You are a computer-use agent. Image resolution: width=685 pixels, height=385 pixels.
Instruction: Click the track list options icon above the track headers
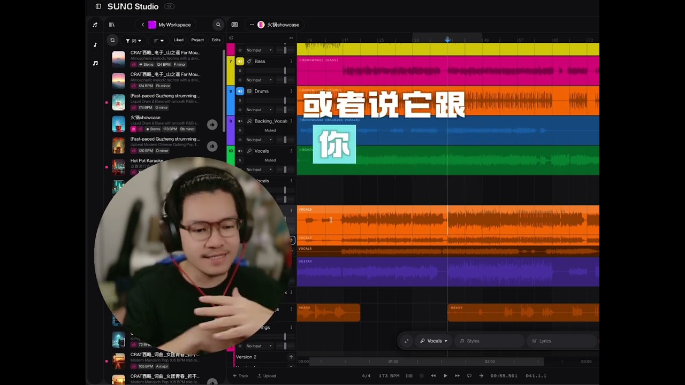coord(231,38)
